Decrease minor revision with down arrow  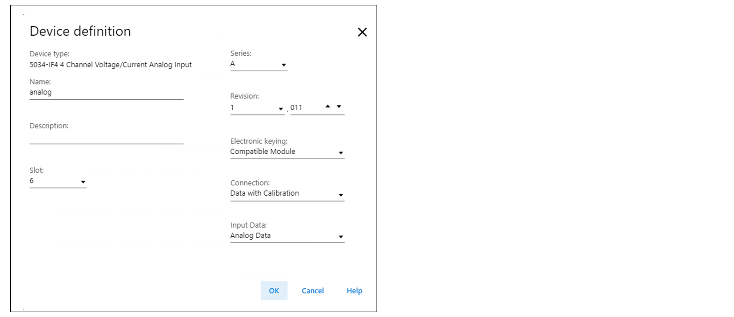click(x=339, y=106)
